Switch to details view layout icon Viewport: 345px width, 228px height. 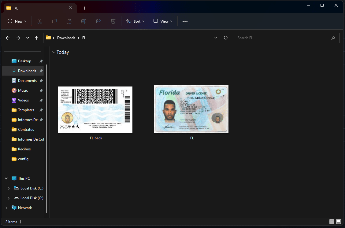(x=332, y=221)
